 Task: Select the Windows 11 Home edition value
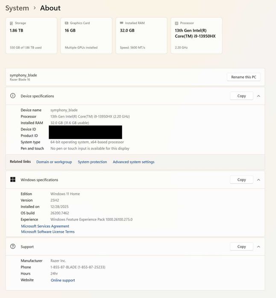[65, 194]
